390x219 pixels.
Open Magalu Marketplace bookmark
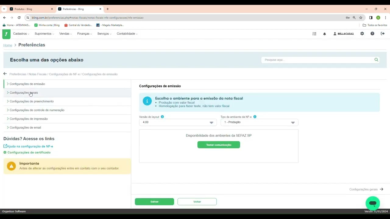110,25
